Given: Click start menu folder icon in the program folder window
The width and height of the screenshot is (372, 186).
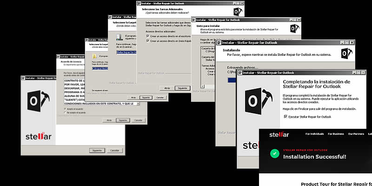Looking at the screenshot, I should [120, 37].
